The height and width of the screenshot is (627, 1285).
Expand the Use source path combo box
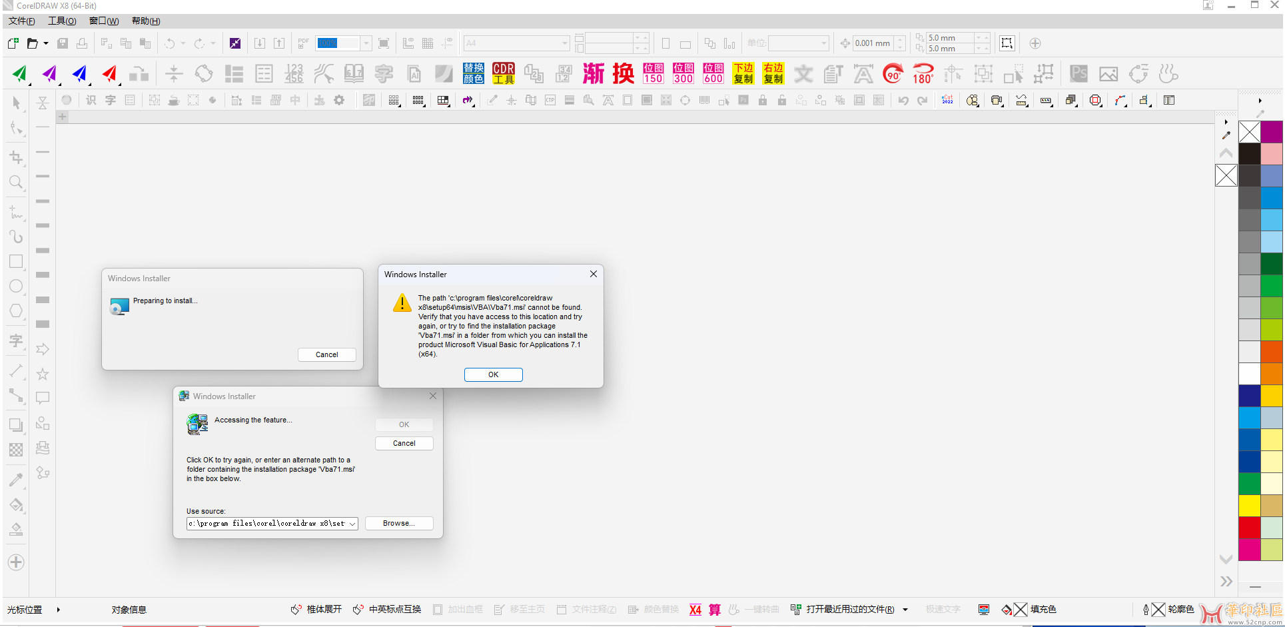click(x=352, y=524)
